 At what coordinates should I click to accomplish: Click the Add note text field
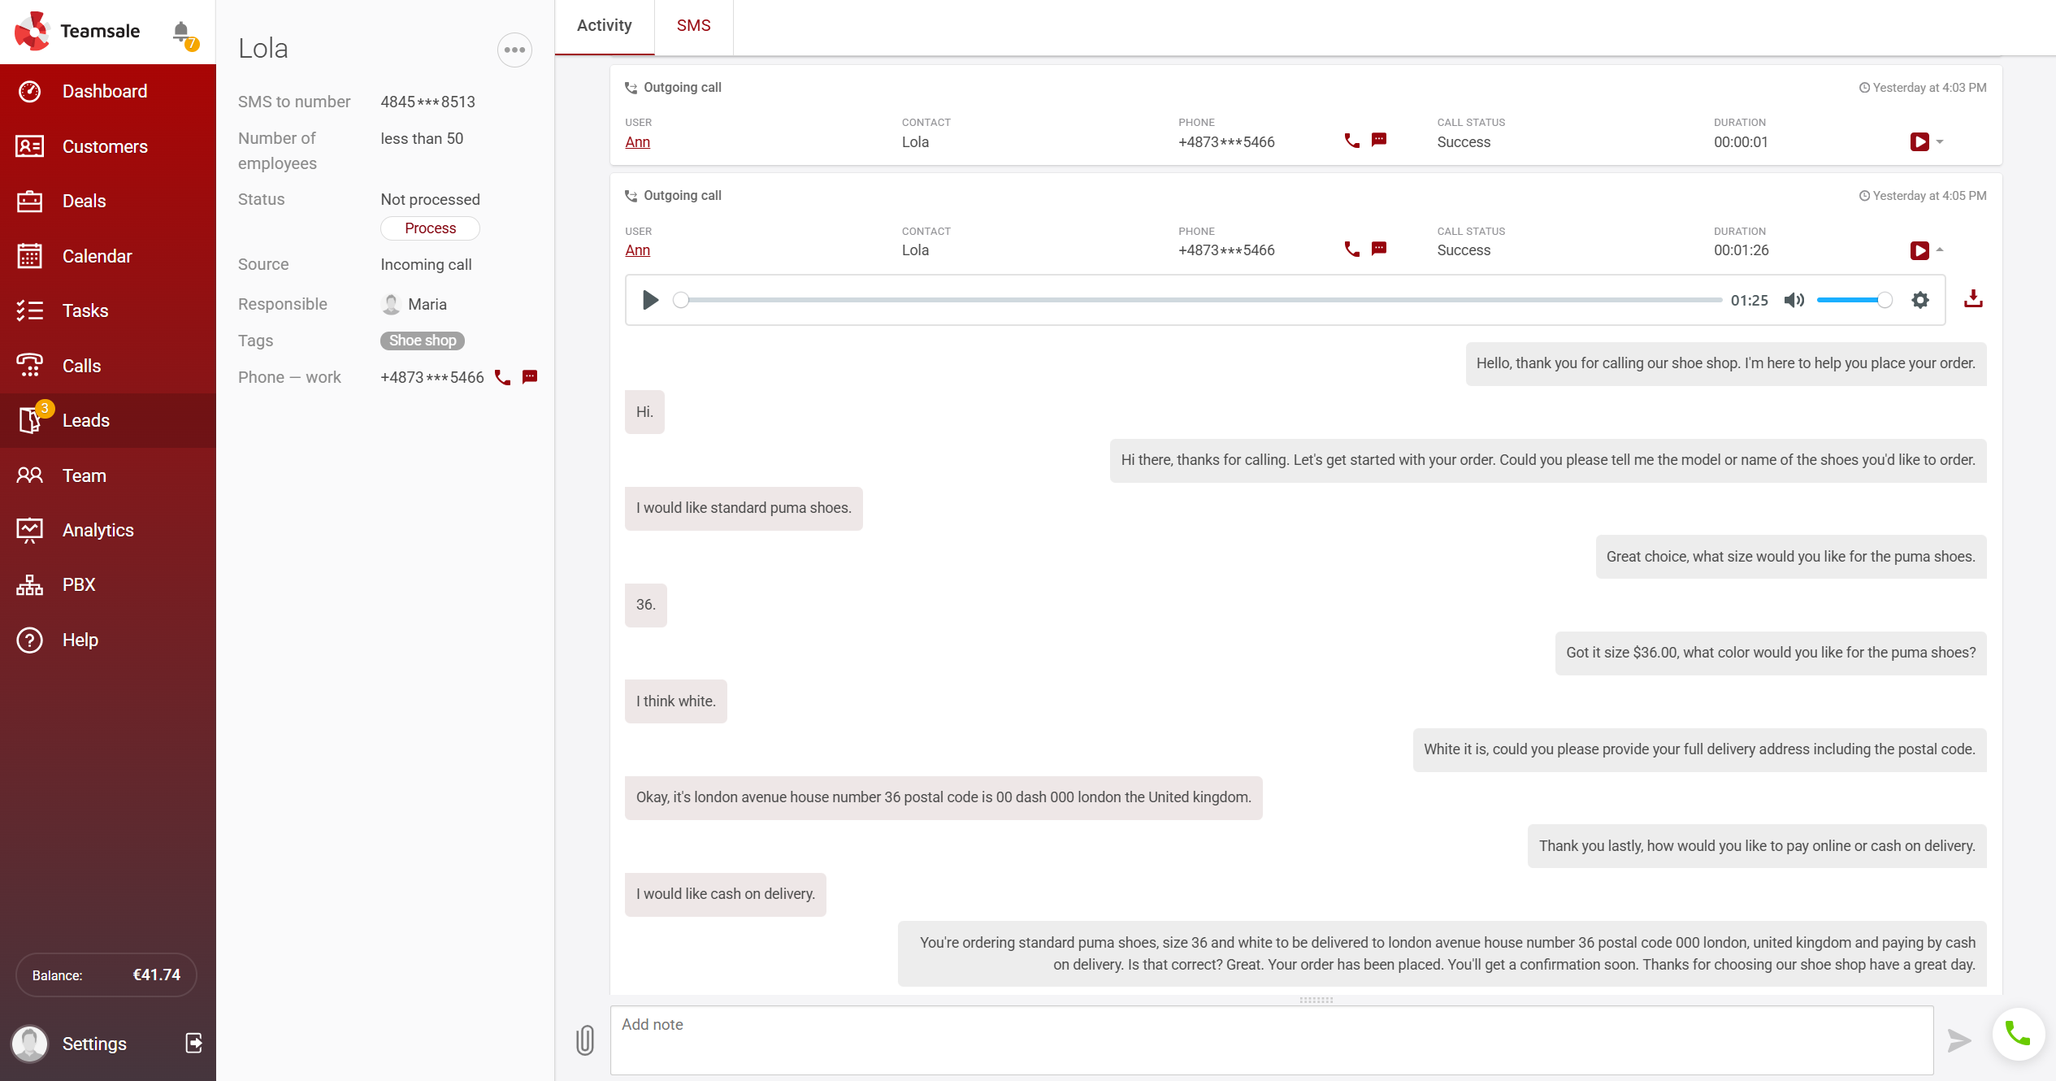[x=1271, y=1040]
